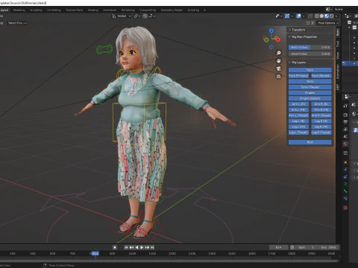Toggle X-ray mode
This screenshot has height=268, width=358.
(x=310, y=16)
